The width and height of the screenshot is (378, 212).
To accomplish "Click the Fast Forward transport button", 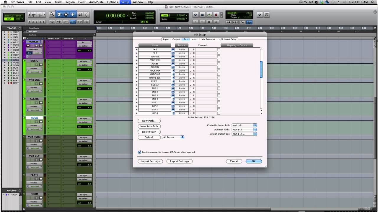I will point(209,22).
